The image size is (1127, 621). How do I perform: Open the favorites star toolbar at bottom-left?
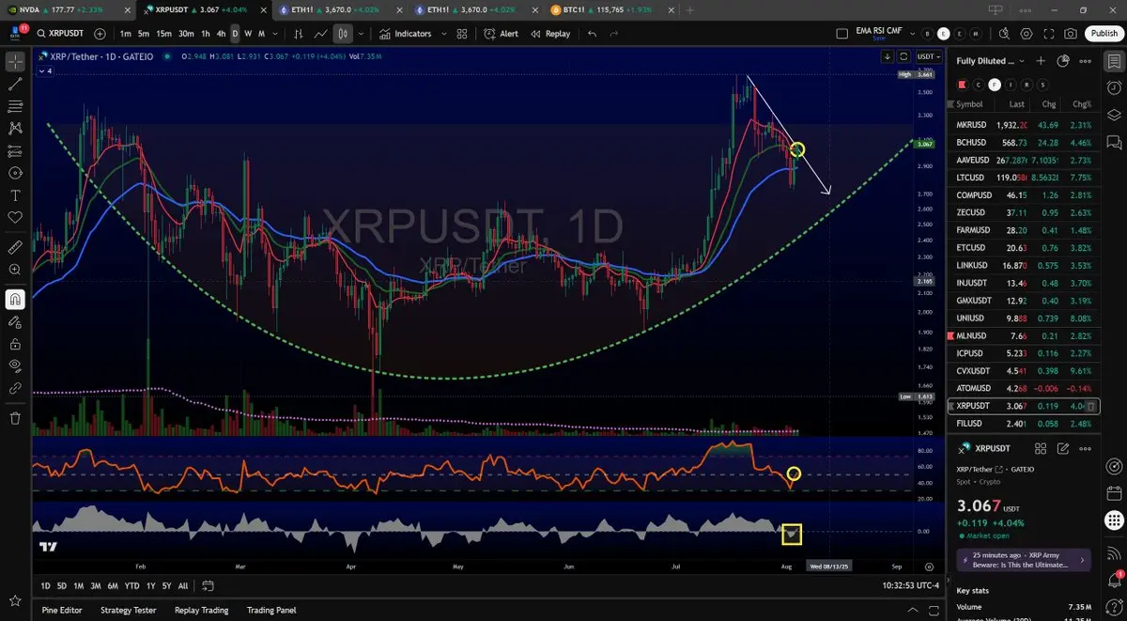coord(15,600)
